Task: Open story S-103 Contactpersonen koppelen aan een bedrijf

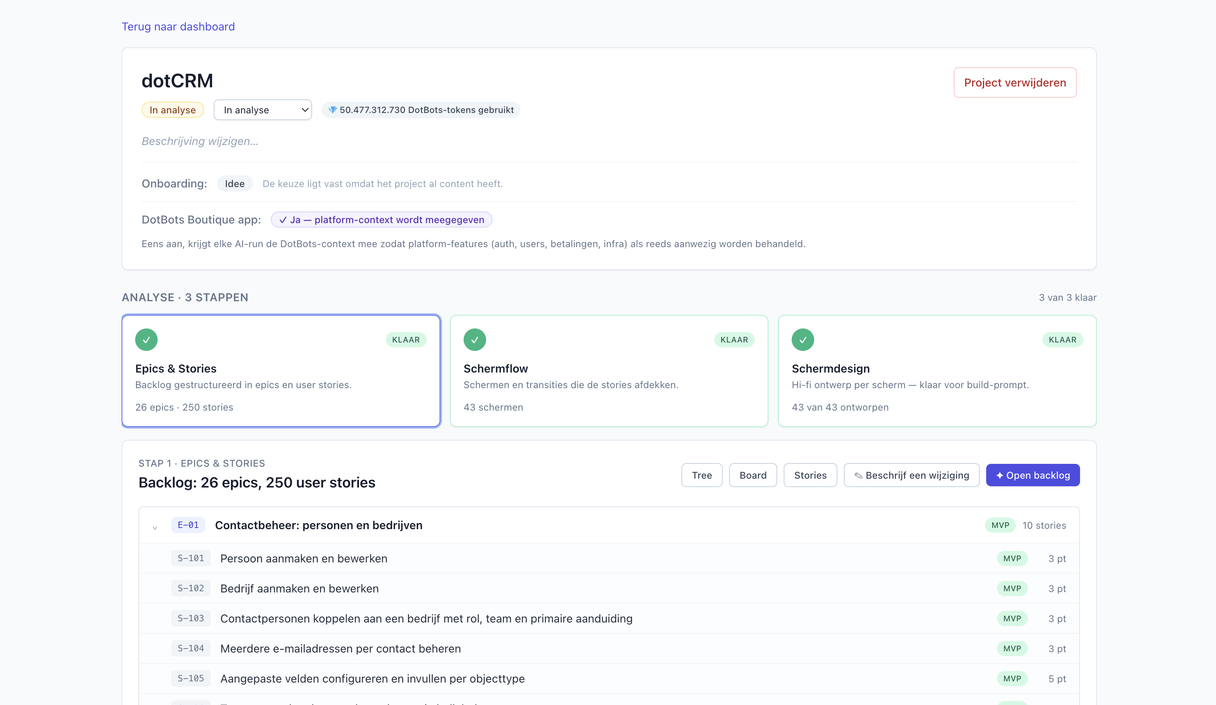Action: point(609,618)
